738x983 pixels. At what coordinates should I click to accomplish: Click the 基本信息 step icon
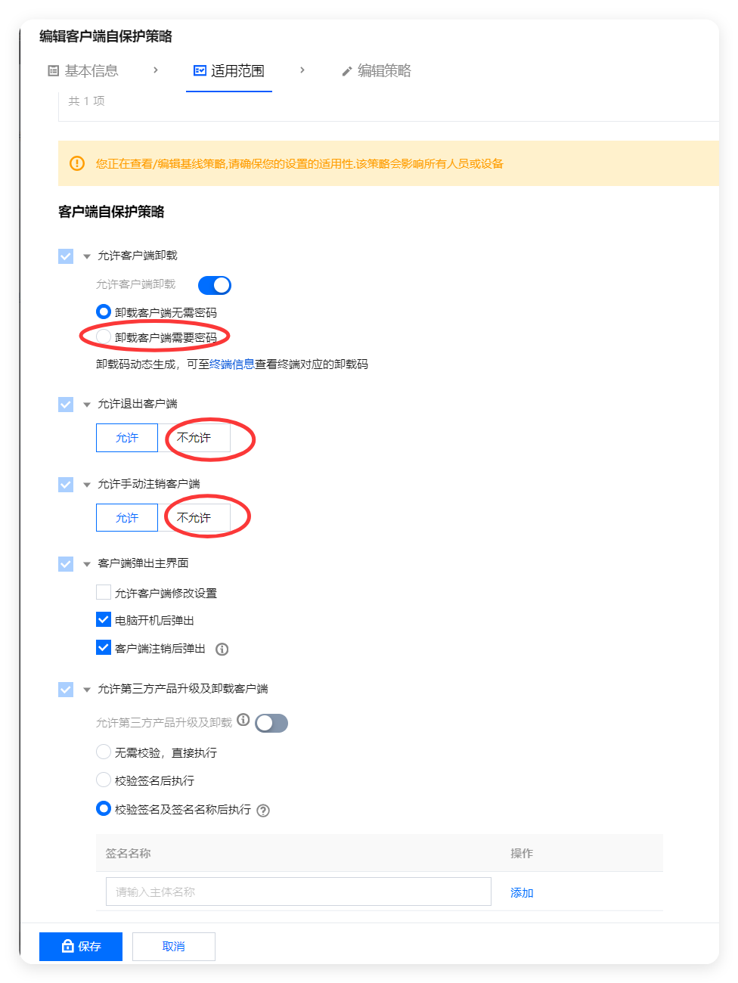pos(54,70)
